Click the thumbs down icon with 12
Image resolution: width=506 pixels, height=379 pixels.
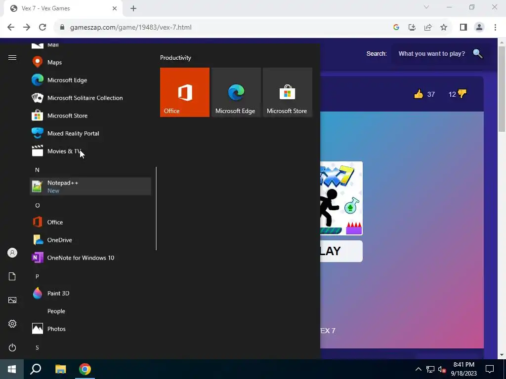tap(462, 94)
